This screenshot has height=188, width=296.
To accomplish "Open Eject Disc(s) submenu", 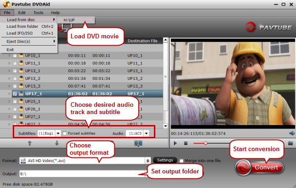I will coord(29,42).
